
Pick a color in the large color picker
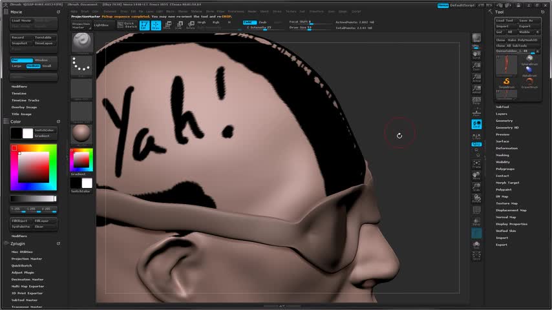[34, 167]
